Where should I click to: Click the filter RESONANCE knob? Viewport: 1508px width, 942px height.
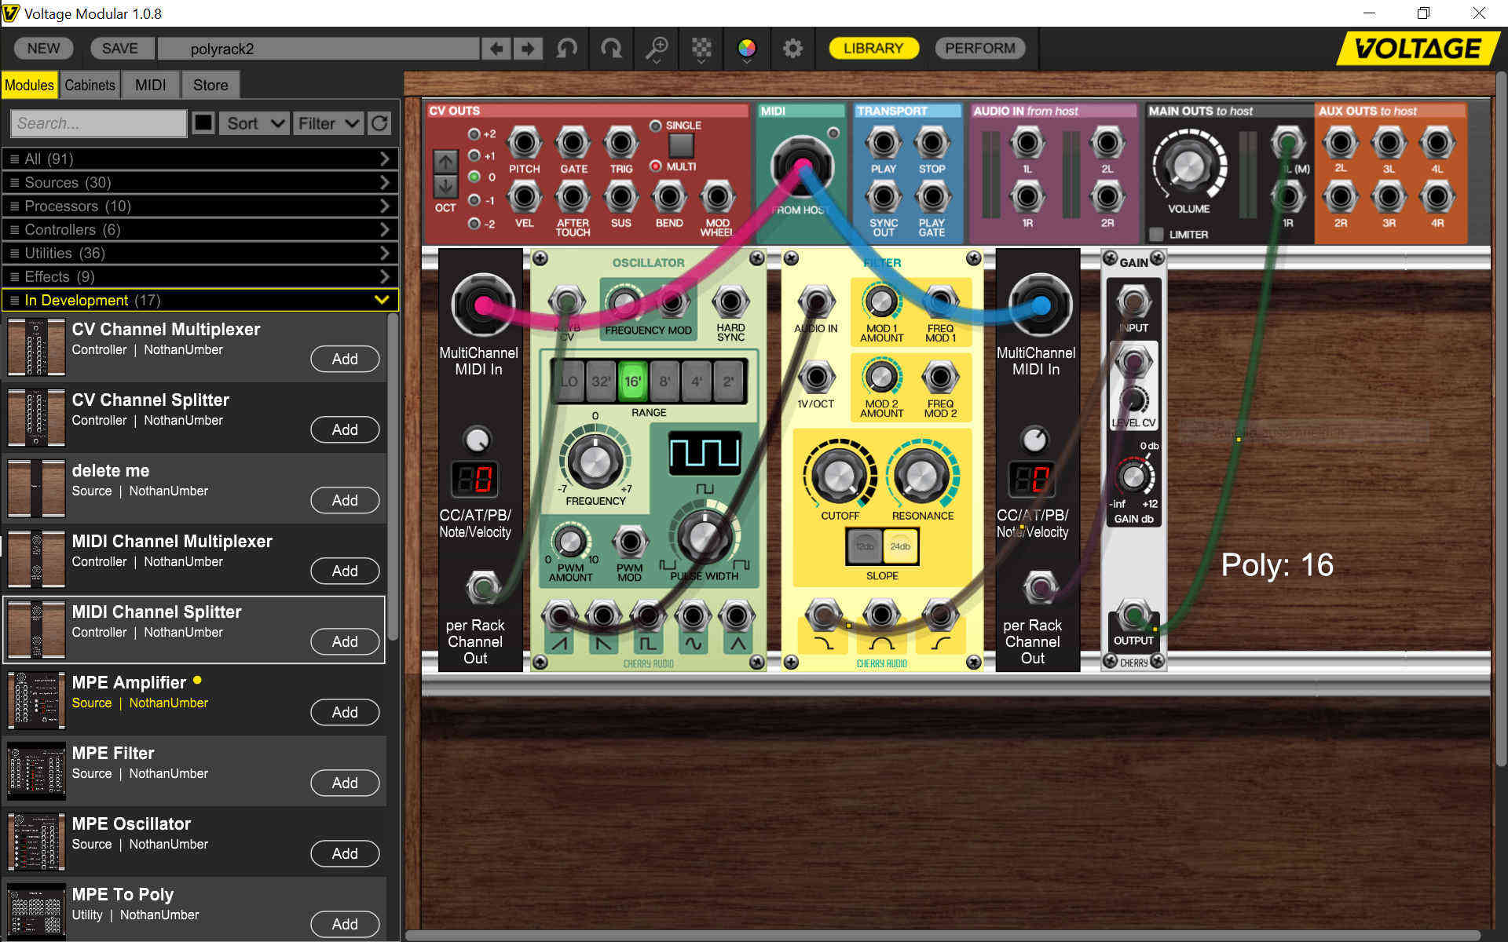922,474
